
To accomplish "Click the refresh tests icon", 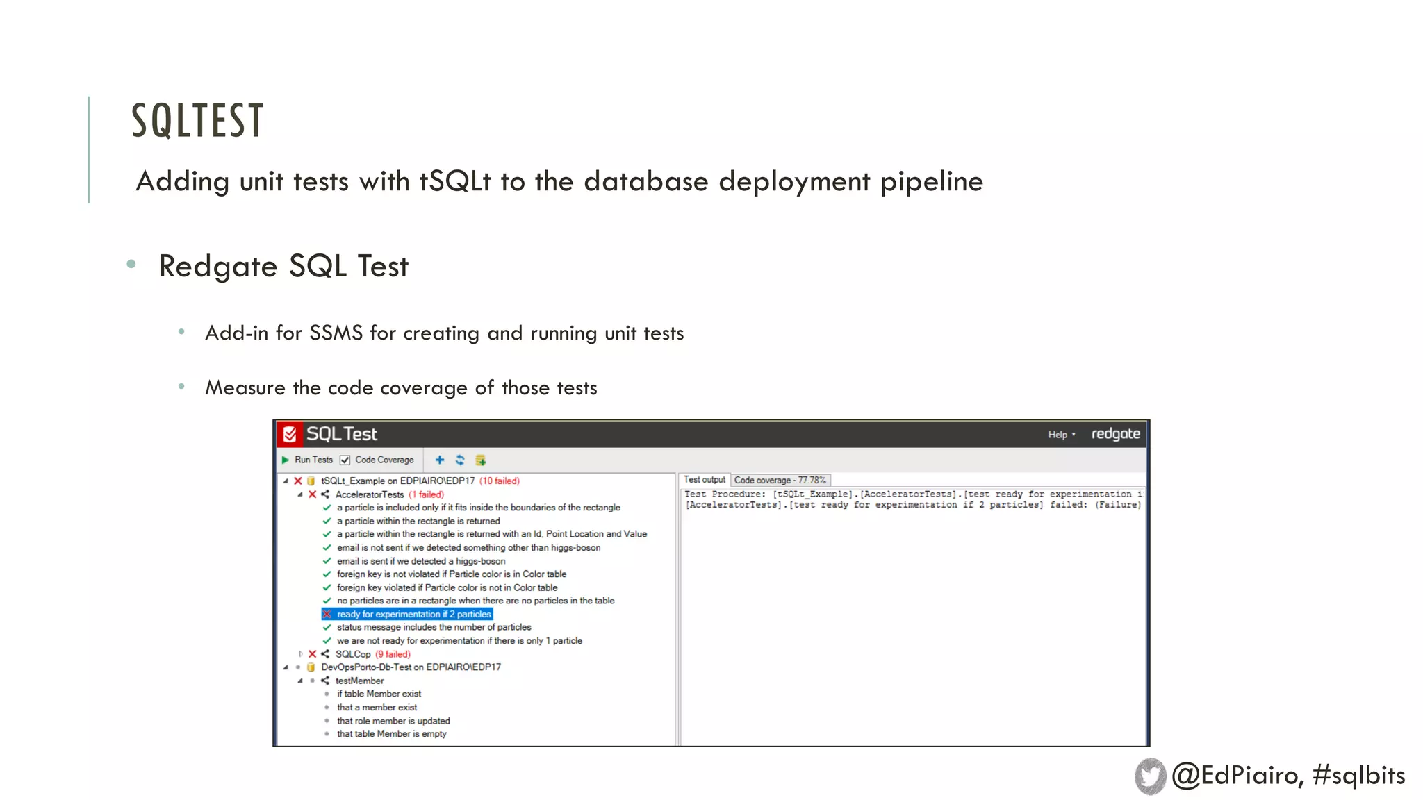I will [x=459, y=460].
